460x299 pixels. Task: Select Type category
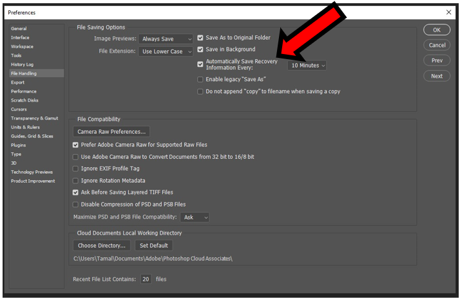pyautogui.click(x=16, y=154)
